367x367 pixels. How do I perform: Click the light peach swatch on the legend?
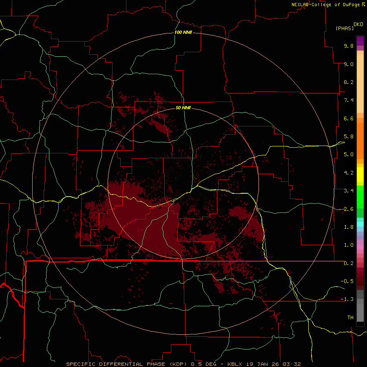pos(360,84)
